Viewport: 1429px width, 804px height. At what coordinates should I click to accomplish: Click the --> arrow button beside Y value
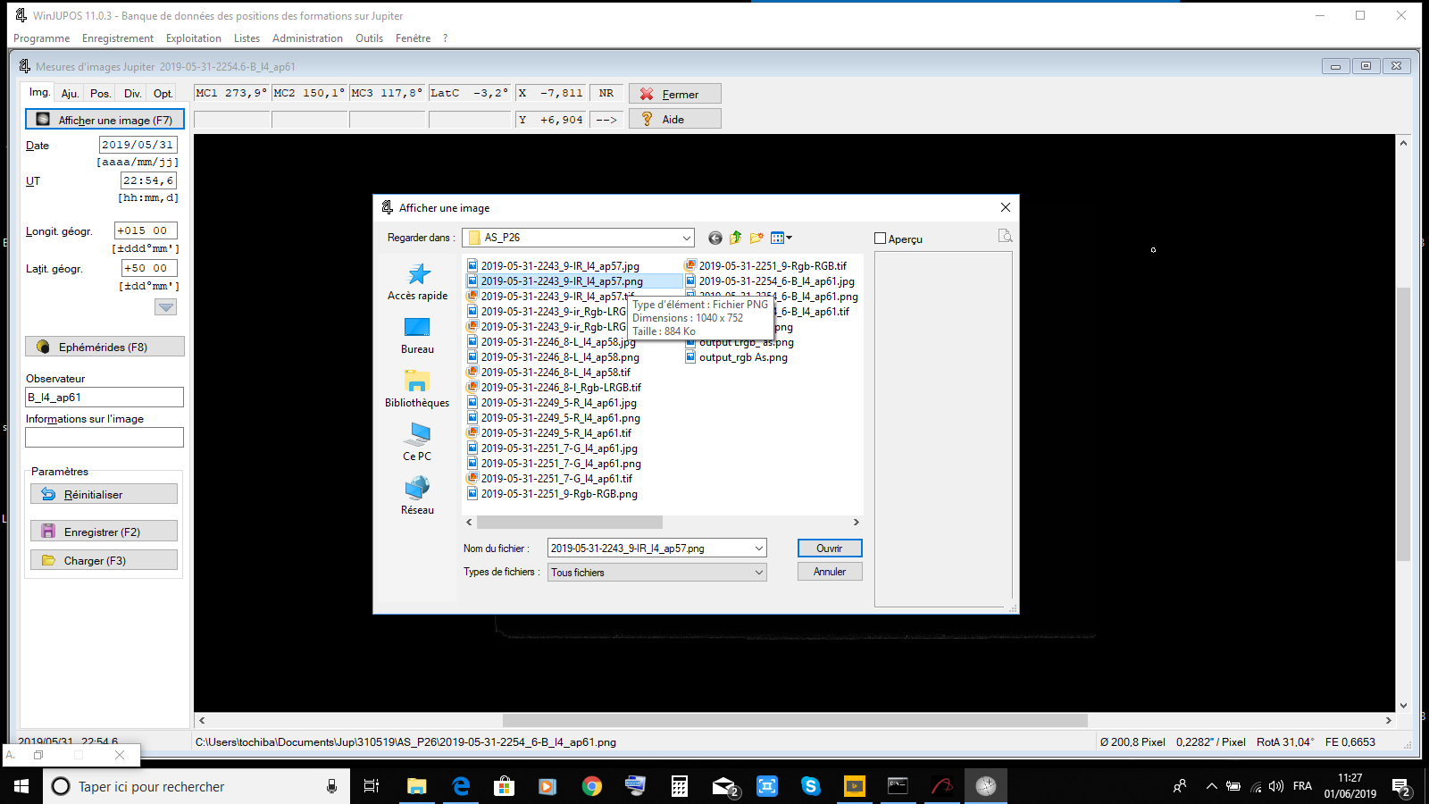point(606,120)
